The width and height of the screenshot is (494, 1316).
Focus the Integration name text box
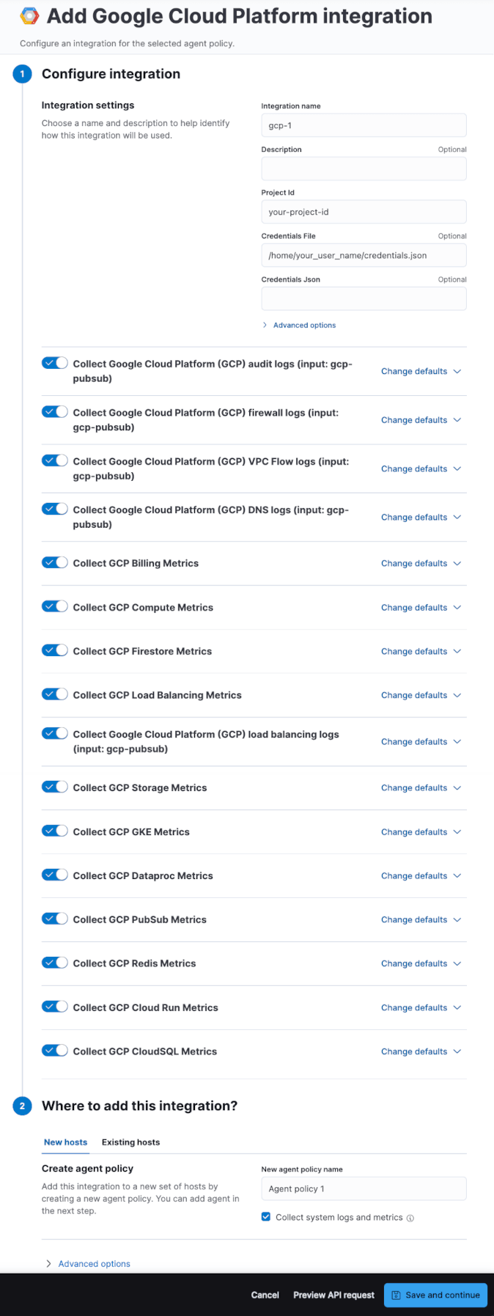364,125
